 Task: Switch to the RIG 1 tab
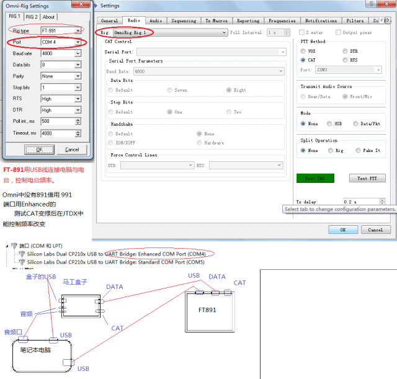click(14, 16)
